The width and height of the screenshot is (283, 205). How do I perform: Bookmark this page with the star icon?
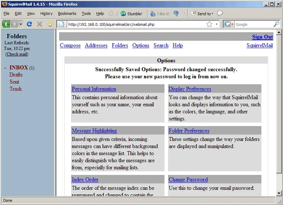point(209,24)
